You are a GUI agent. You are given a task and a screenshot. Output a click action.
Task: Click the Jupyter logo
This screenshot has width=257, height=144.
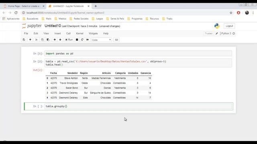(x=32, y=26)
